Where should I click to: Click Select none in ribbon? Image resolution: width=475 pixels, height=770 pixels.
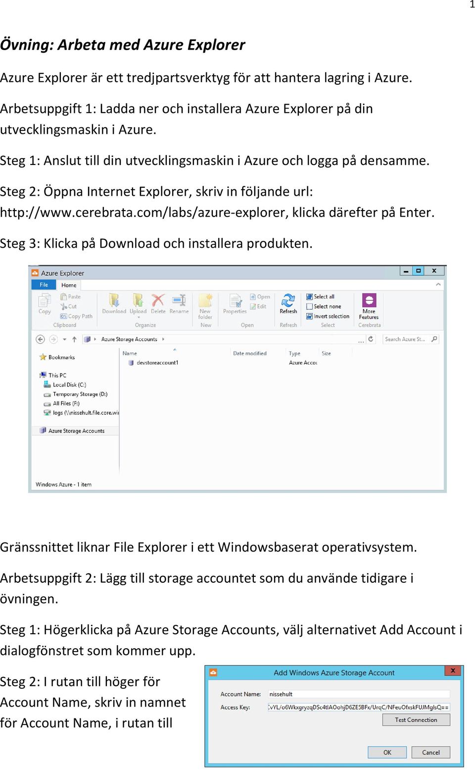[324, 306]
